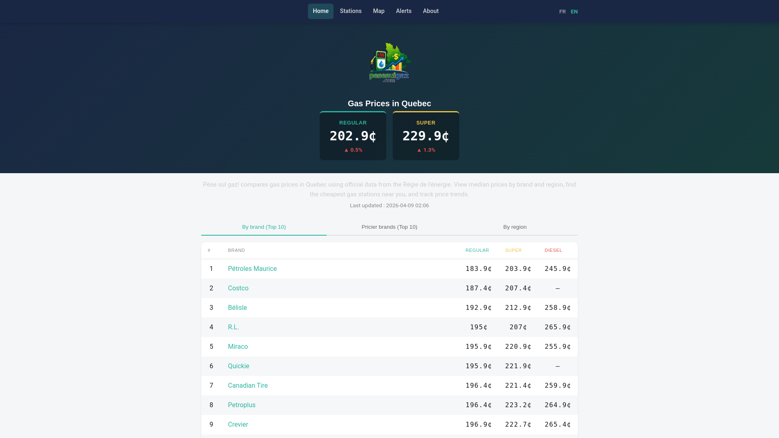Open the R.L. brand link
This screenshot has height=438, width=779.
coord(233,327)
